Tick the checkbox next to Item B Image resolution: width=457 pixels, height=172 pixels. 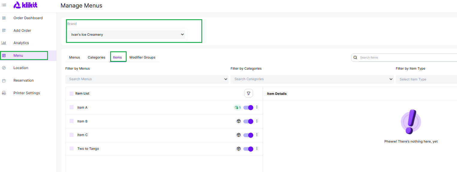pyautogui.click(x=71, y=121)
